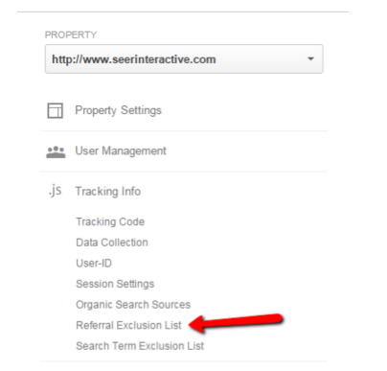
Task: Open Property Settings
Action: click(118, 110)
